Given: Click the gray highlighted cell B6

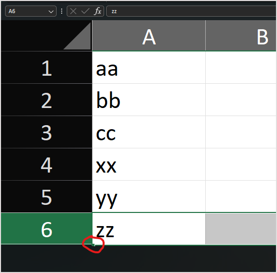Looking at the screenshot, I should tap(241, 229).
